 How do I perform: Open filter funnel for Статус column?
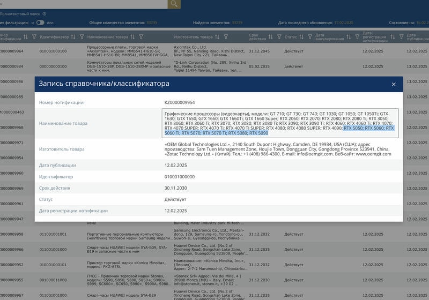click(x=310, y=36)
